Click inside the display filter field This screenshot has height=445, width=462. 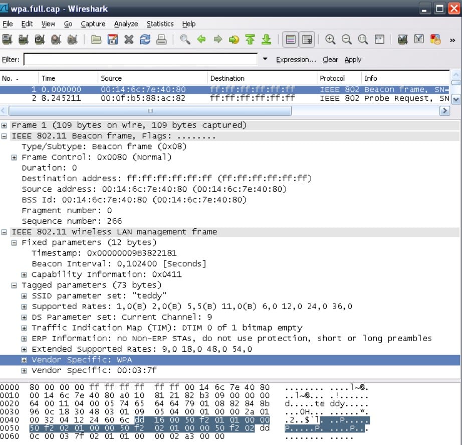[140, 59]
